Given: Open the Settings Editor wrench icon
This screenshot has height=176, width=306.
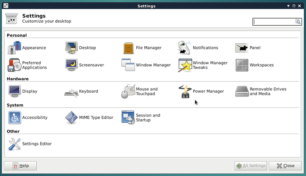Looking at the screenshot, I should (14, 144).
